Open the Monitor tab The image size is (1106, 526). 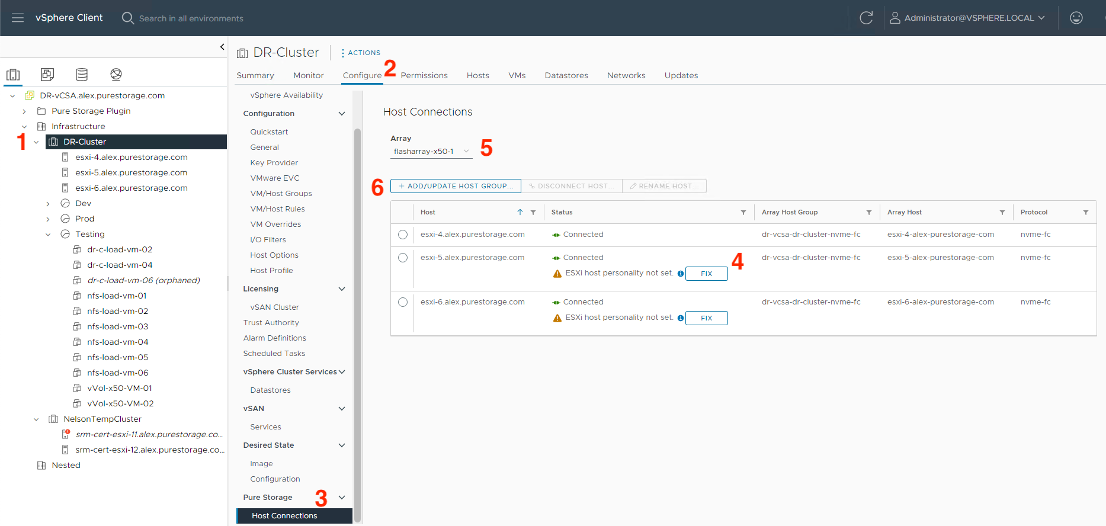[309, 75]
